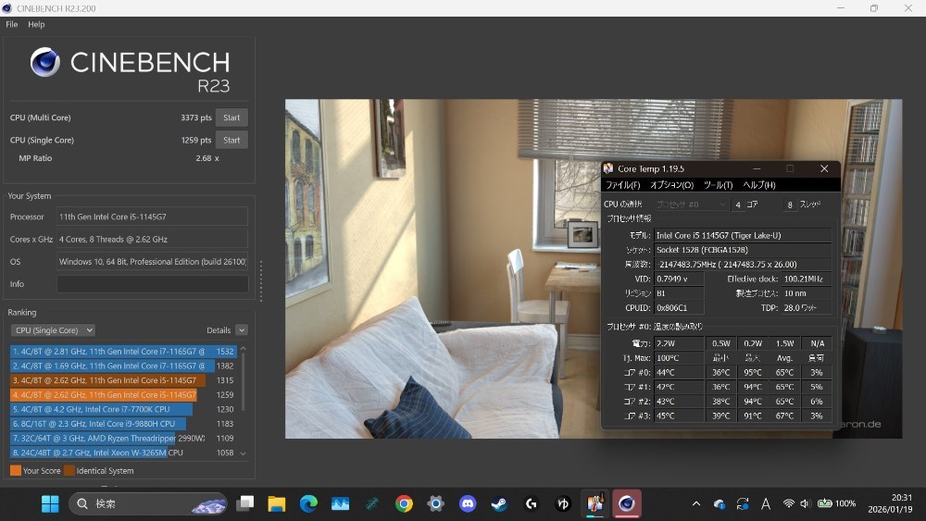Open Microsoft Edge from the taskbar
Viewport: 926px width, 521px height.
tap(308, 503)
